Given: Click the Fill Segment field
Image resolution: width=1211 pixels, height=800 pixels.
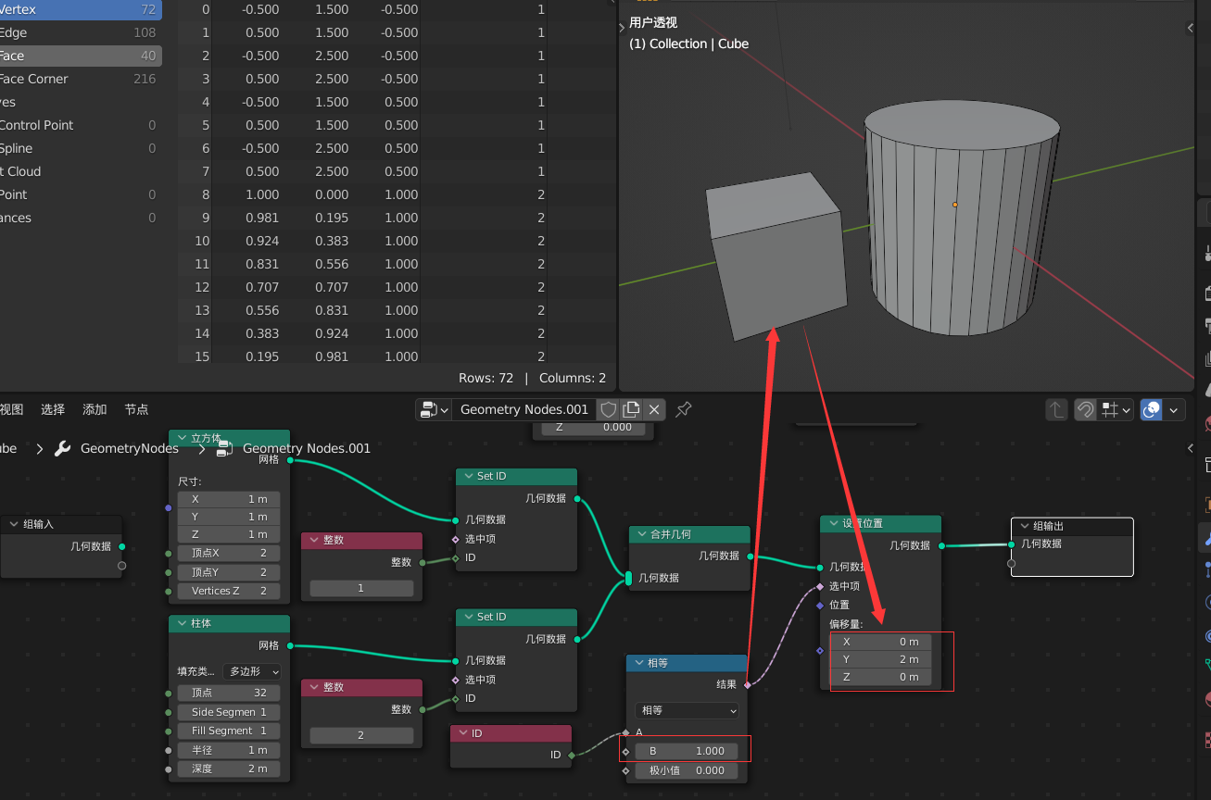Looking at the screenshot, I should coord(229,731).
